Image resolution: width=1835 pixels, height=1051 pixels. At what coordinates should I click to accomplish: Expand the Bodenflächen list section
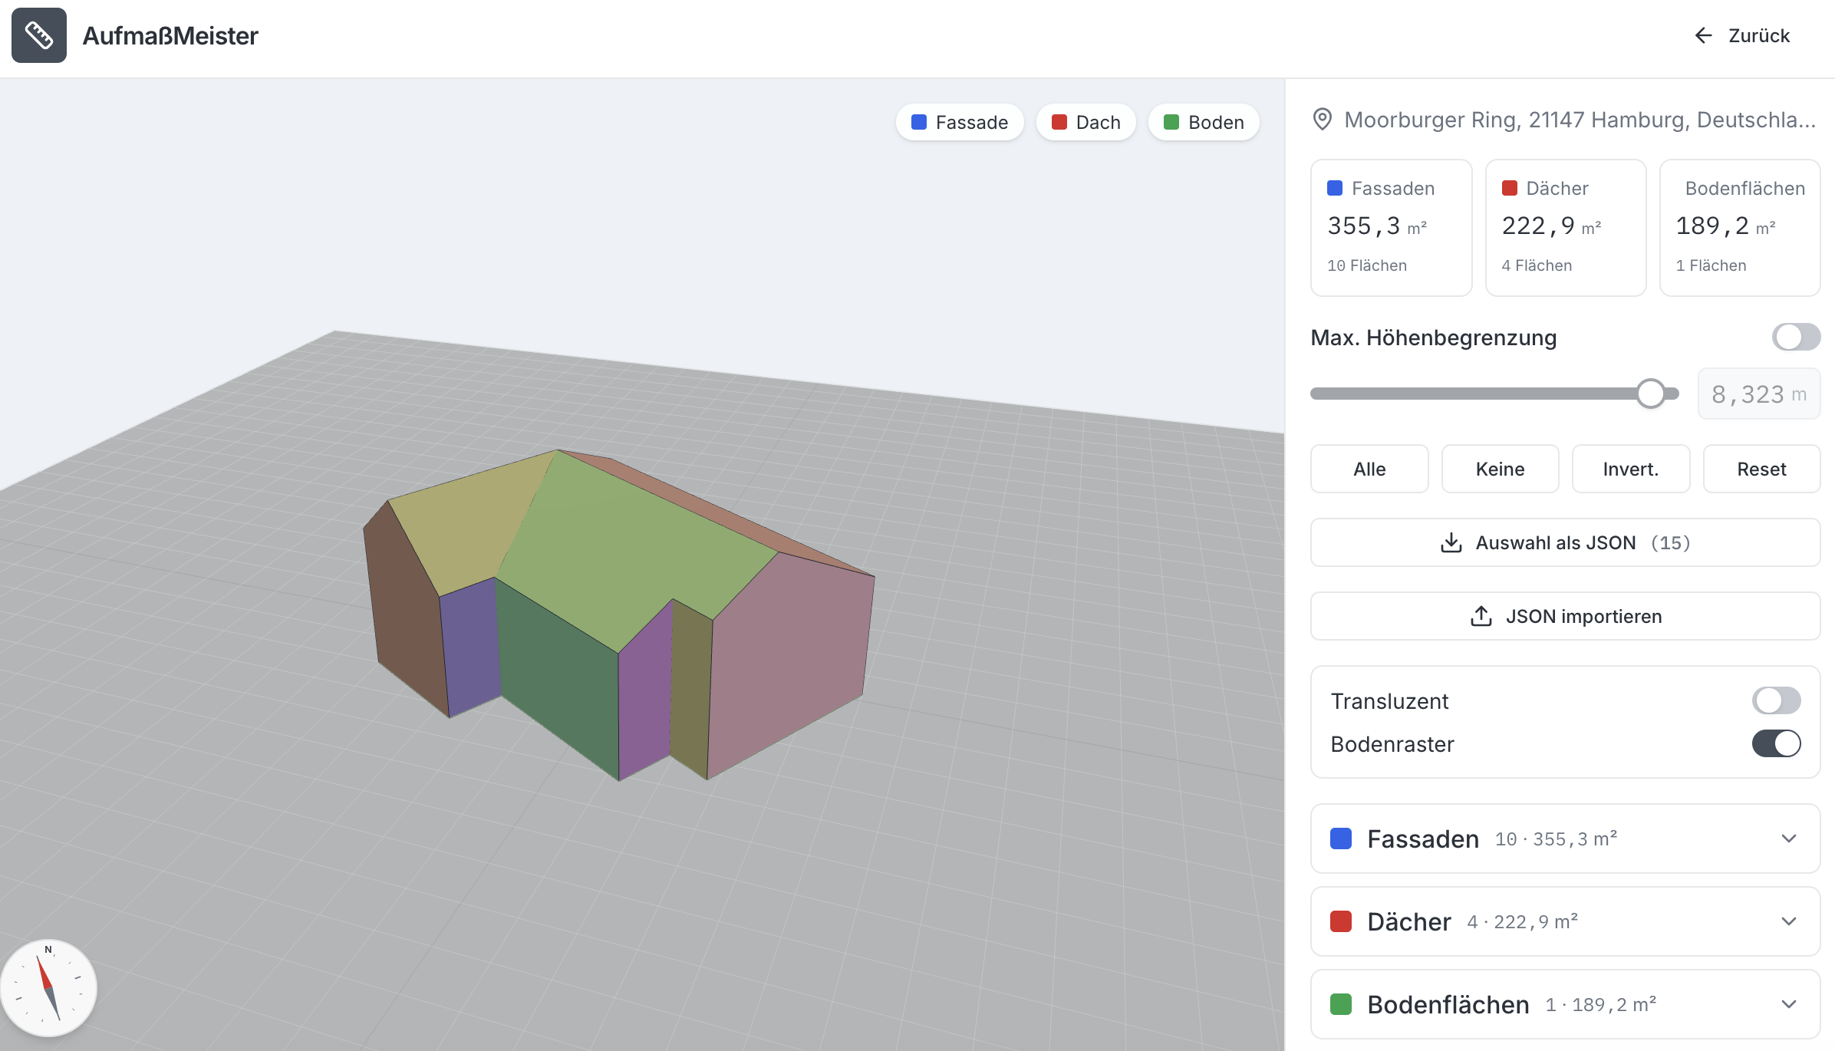click(1566, 1004)
